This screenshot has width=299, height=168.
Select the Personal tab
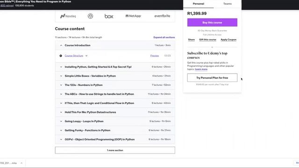tap(198, 4)
